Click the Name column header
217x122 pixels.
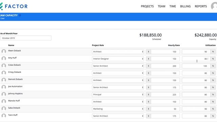click(11, 45)
